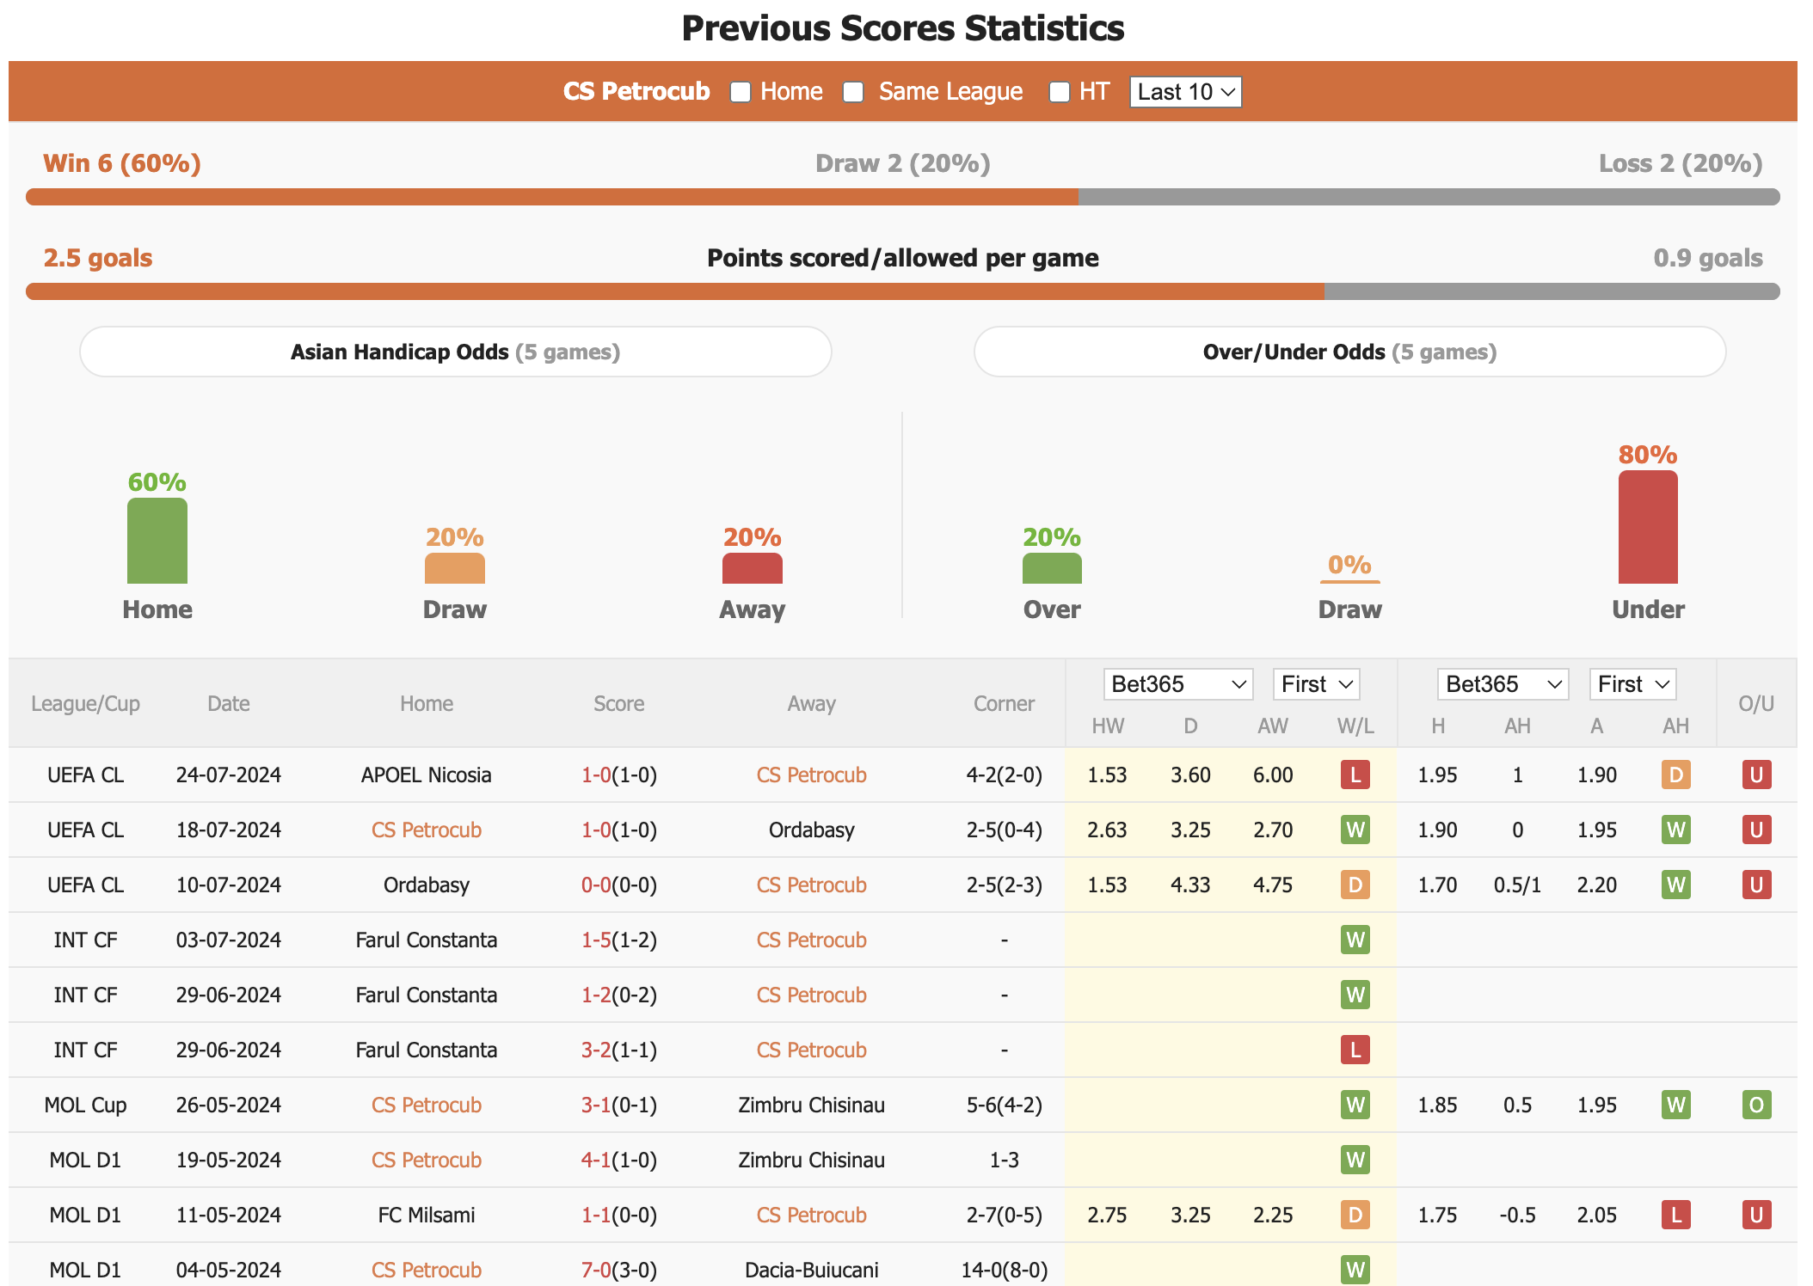Click the 0.5/1 handicap value
The image size is (1813, 1286).
(x=1517, y=885)
